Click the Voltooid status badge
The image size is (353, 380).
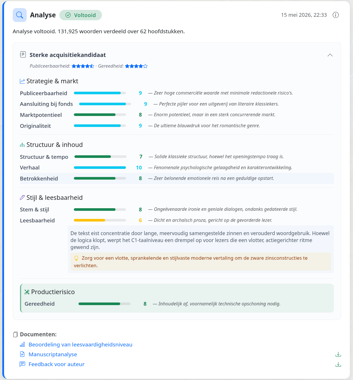[81, 15]
